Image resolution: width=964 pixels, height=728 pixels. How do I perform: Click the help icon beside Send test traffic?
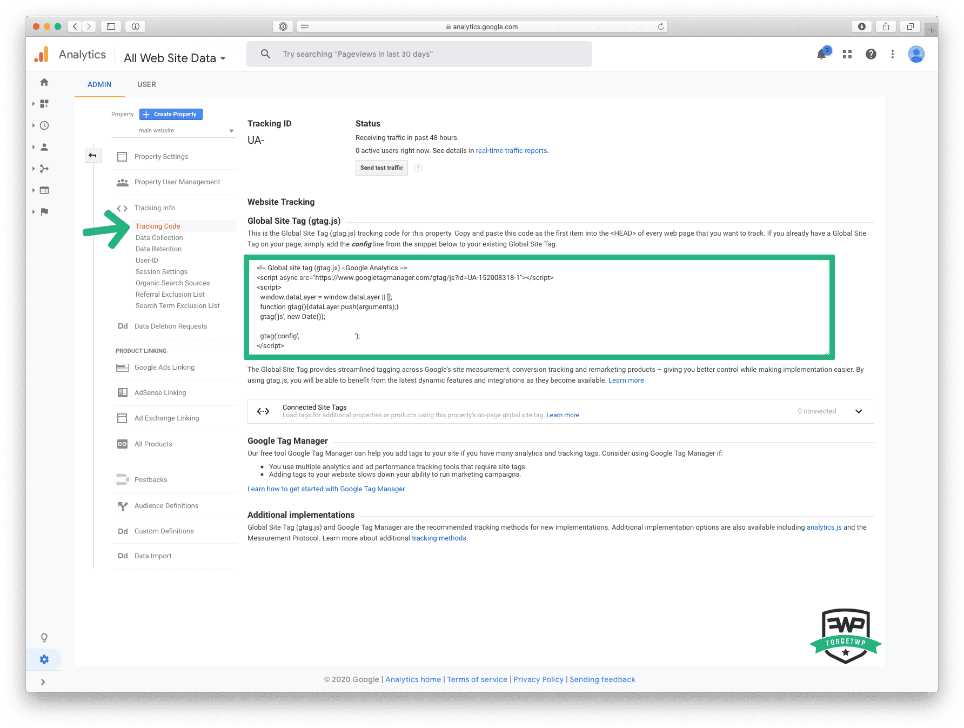418,168
